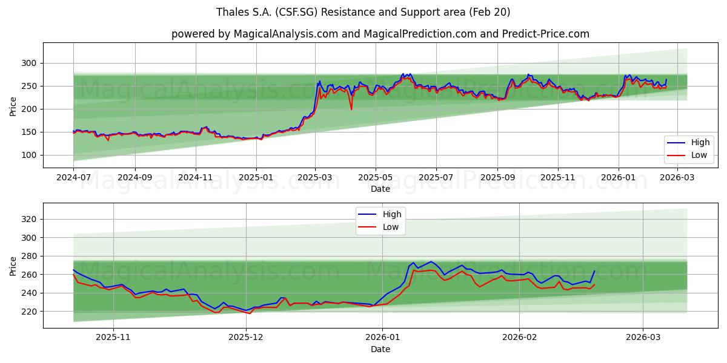Screen dimensions: 727x363
Task: Click the '2025-05' x-axis label on top chart
Action: 375,178
